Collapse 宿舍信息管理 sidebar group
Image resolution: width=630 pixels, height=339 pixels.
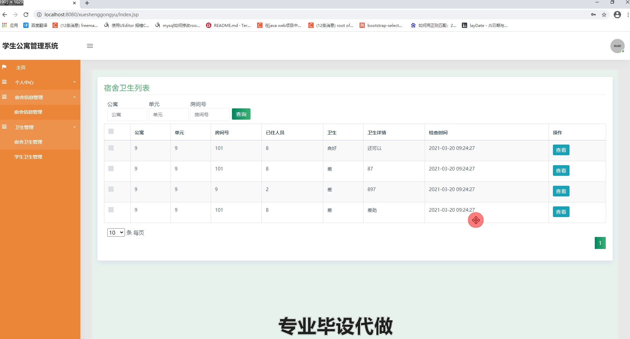[x=40, y=97]
